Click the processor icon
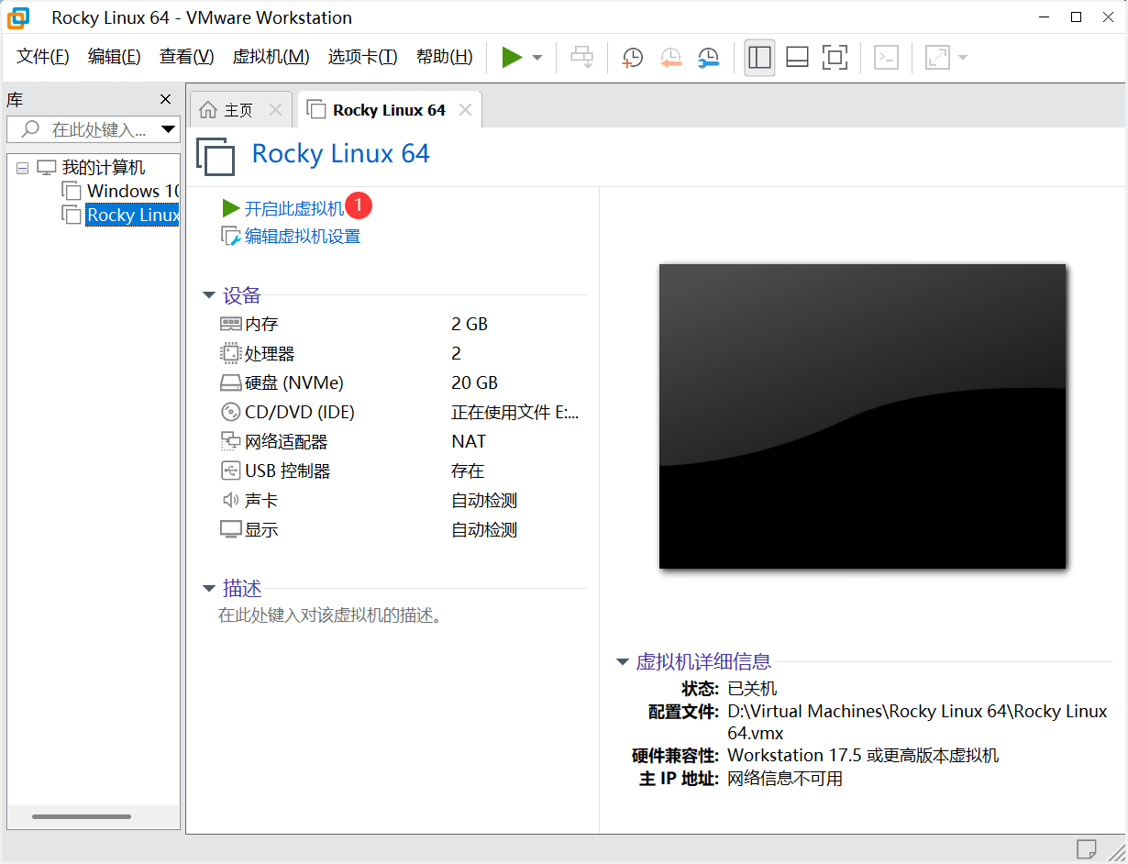Screen dimensions: 1128x864 (x=230, y=353)
